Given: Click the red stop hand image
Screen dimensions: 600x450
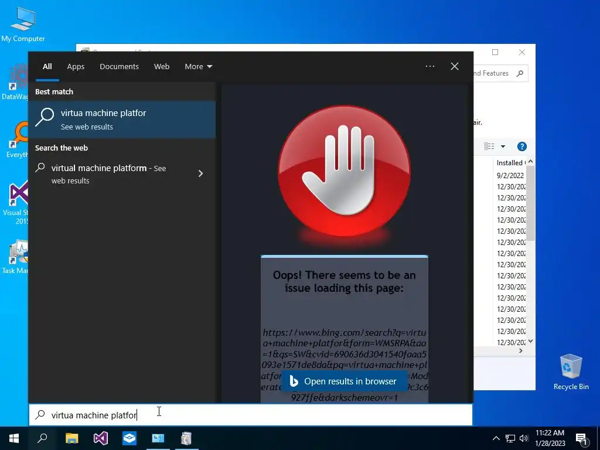Looking at the screenshot, I should pyautogui.click(x=344, y=171).
